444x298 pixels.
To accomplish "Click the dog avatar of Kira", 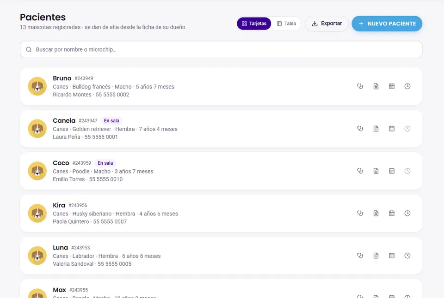I will [37, 213].
